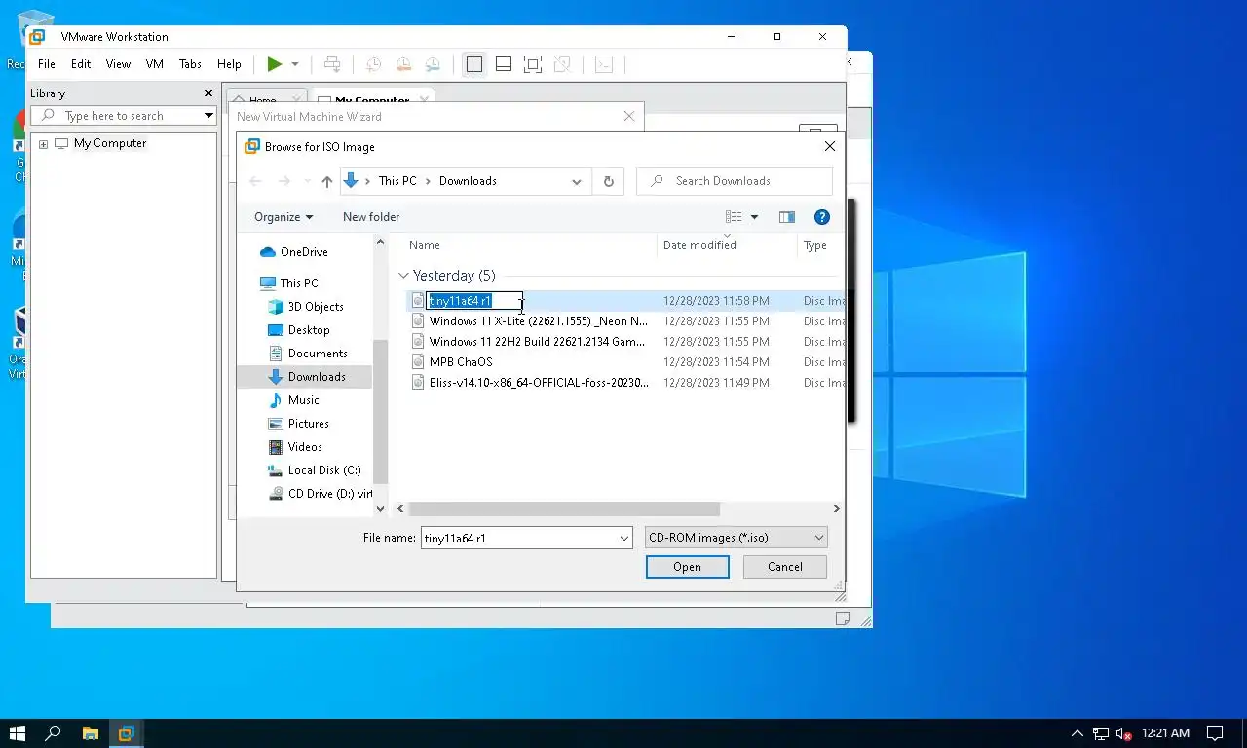Select My Computer in the Library tree
Screen dimensions: 1247x748
click(x=109, y=143)
